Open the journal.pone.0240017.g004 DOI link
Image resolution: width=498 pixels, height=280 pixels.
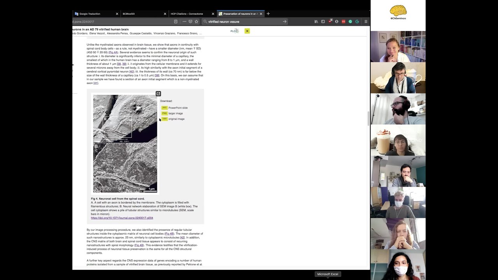tap(122, 218)
